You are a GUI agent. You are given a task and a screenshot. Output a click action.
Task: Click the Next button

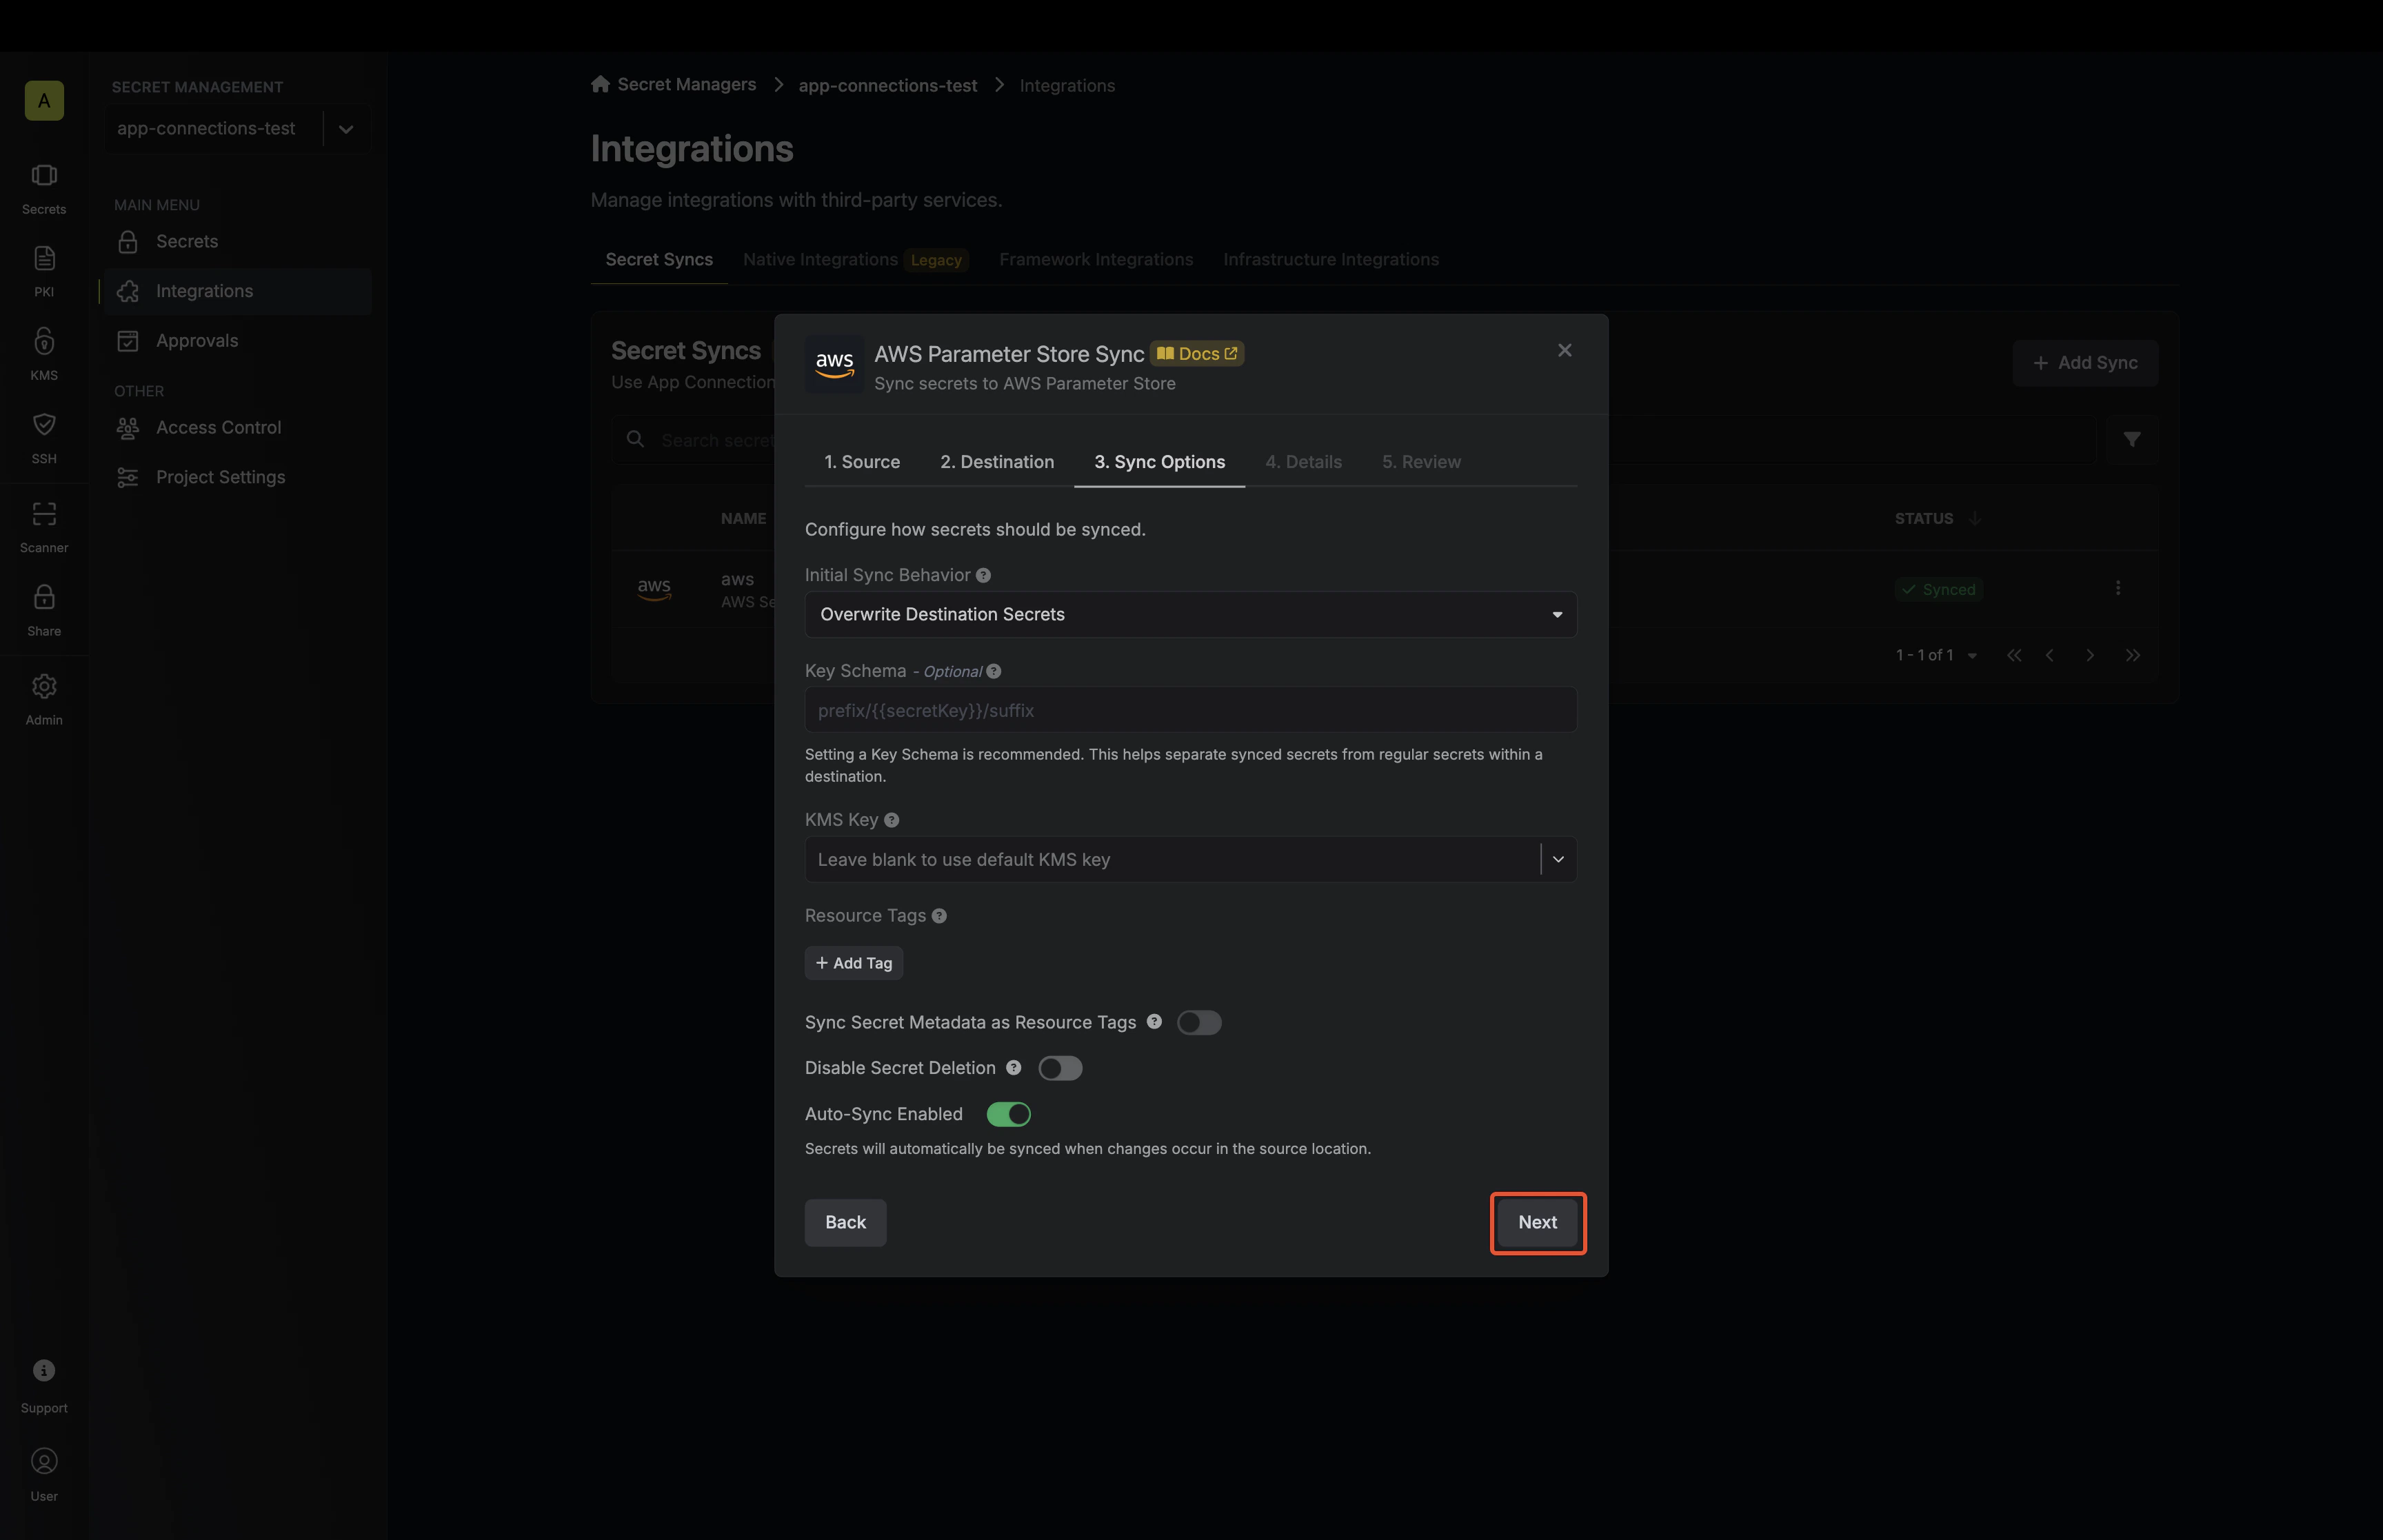click(1537, 1222)
